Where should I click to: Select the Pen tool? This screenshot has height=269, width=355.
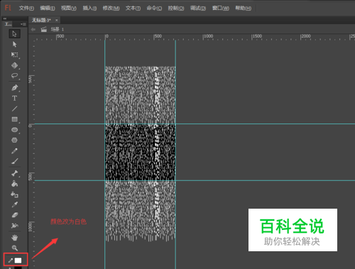click(14, 88)
